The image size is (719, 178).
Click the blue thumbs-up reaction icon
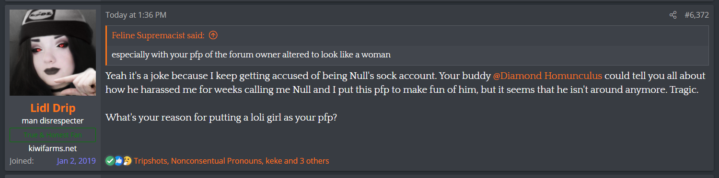pyautogui.click(x=118, y=161)
